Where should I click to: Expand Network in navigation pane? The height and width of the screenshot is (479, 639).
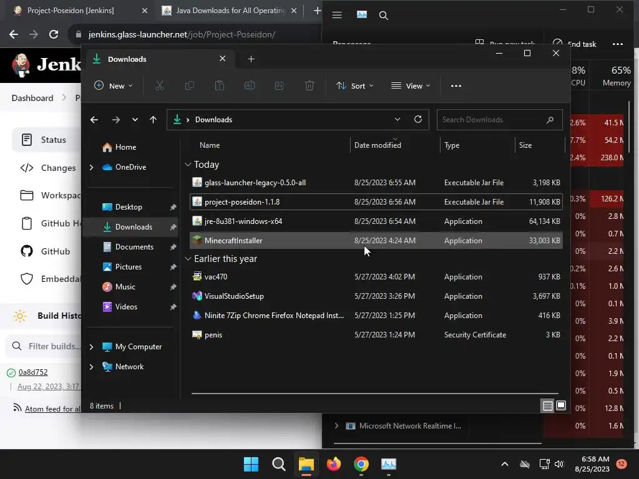(x=91, y=367)
